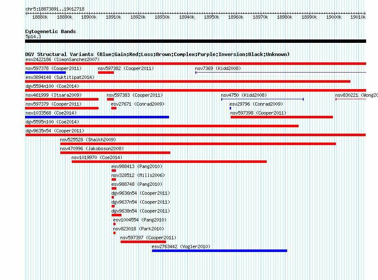378x280 pixels.
Task: Click nsv1019970 (Coe2014) variant label
Action: pos(97,157)
